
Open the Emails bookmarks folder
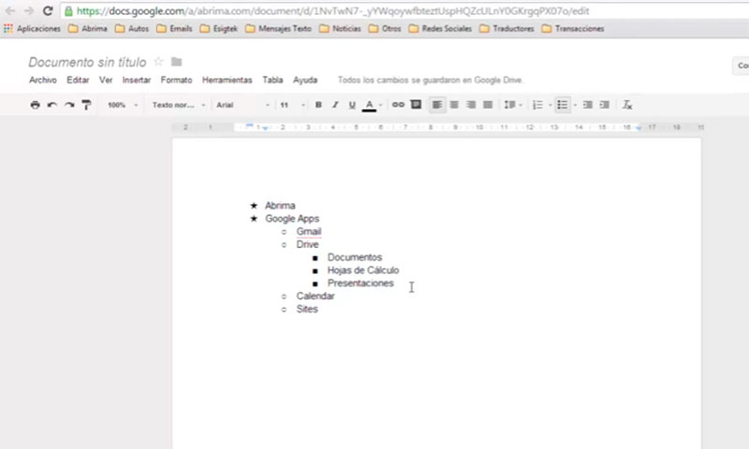pyautogui.click(x=174, y=29)
